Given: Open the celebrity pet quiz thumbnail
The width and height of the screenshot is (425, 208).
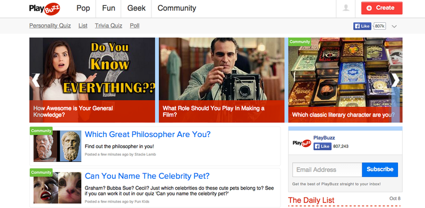Looking at the screenshot, I should pos(57,188).
